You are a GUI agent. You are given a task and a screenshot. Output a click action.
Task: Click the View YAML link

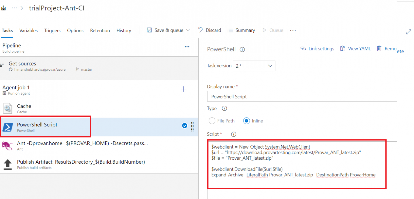pos(356,49)
